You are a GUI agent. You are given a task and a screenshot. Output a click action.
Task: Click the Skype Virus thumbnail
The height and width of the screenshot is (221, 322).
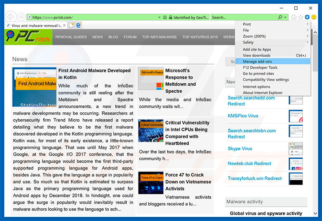click(x=296, y=149)
